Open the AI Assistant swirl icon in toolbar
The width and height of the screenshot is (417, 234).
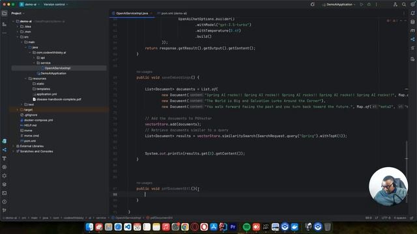click(x=313, y=5)
